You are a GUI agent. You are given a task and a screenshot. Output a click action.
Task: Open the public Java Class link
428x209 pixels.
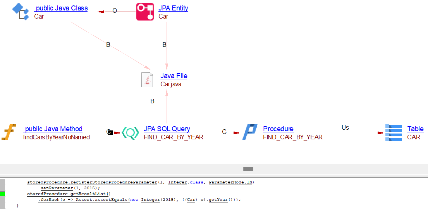pyautogui.click(x=61, y=8)
